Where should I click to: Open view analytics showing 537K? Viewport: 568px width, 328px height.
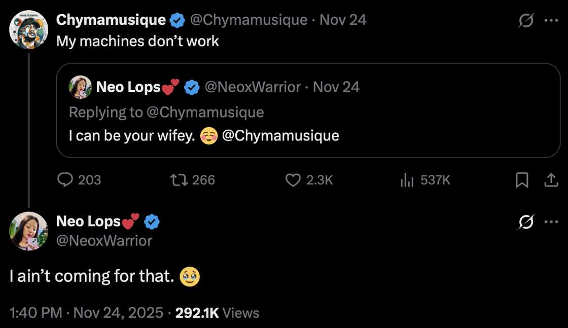407,180
